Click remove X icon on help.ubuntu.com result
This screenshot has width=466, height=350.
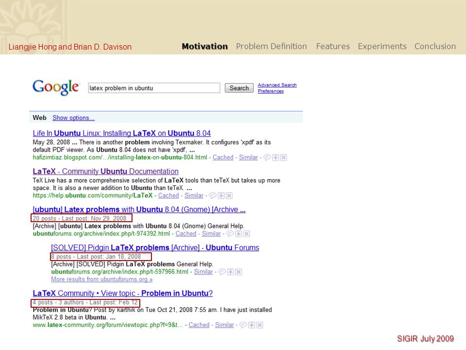coord(229,195)
